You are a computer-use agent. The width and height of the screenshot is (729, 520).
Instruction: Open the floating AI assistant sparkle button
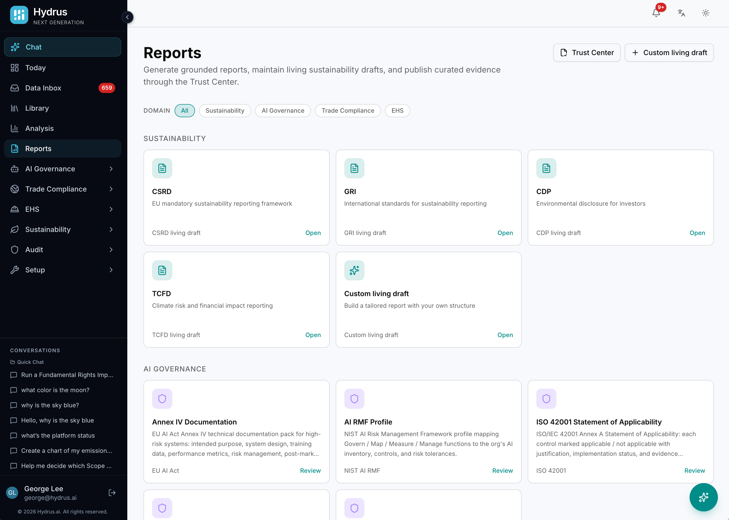pyautogui.click(x=703, y=497)
